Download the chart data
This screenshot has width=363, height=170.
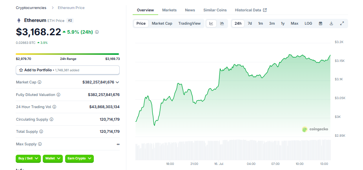[x=331, y=24]
